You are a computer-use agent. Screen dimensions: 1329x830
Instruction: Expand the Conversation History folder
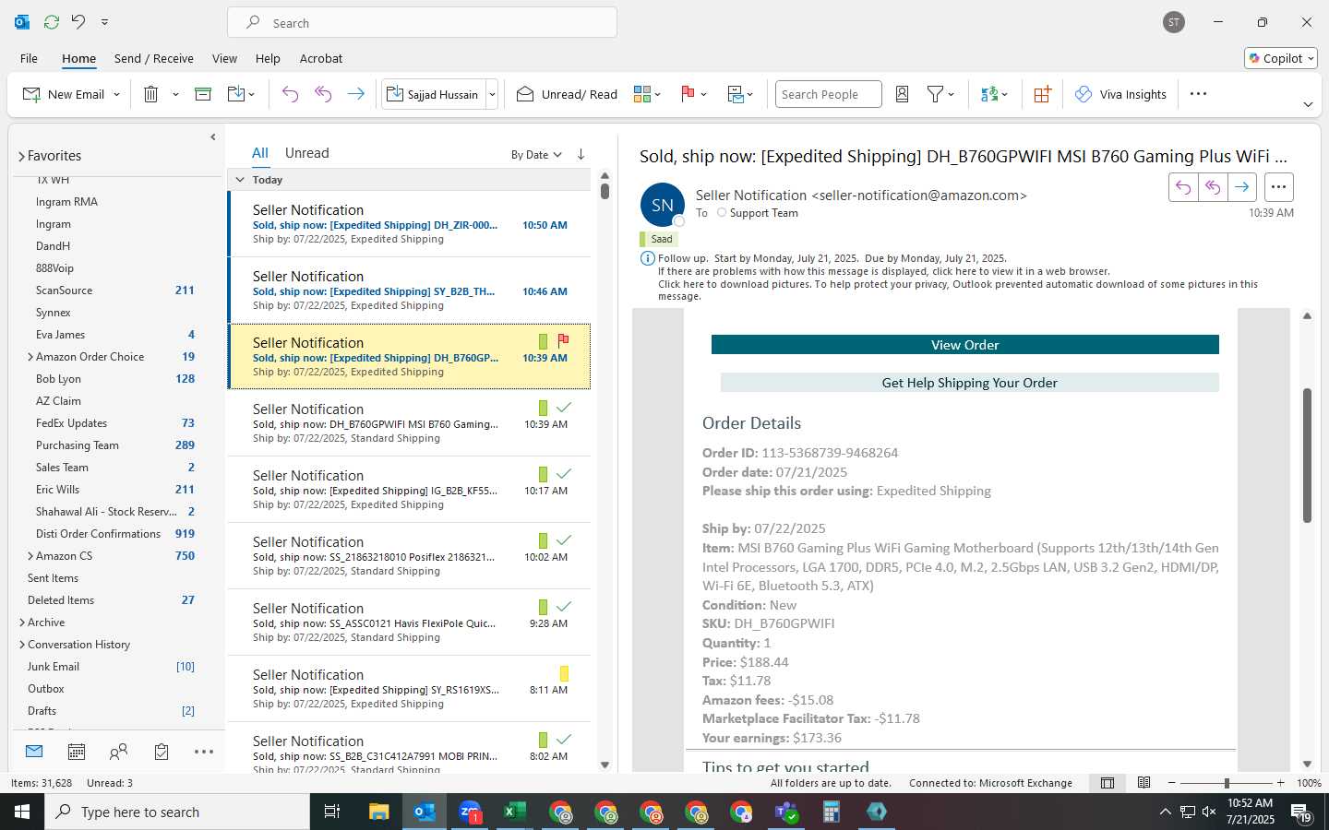[x=22, y=645]
